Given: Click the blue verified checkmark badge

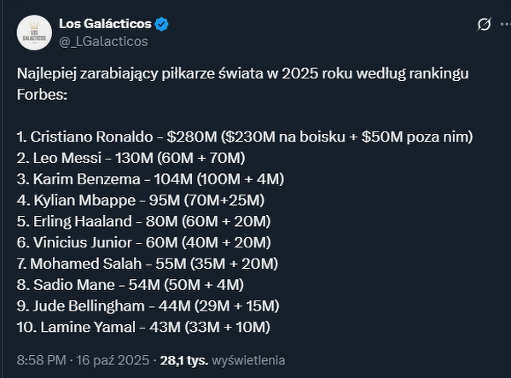Looking at the screenshot, I should [x=161, y=24].
